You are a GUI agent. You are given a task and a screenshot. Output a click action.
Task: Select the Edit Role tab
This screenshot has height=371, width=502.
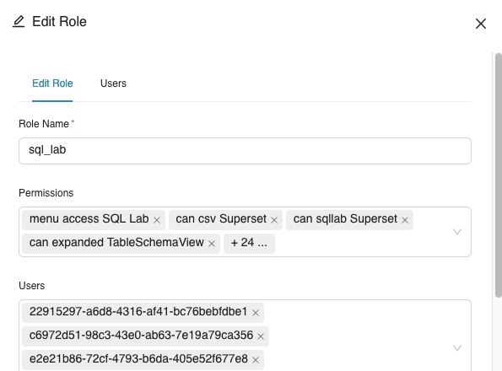point(52,83)
